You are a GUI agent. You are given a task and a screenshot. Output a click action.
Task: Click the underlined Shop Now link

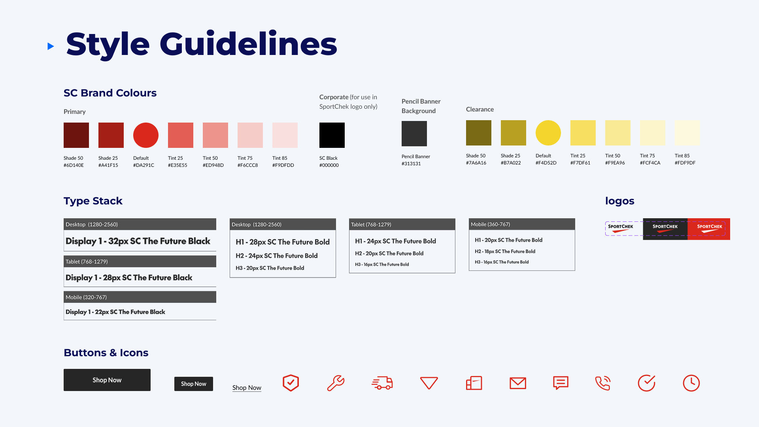[247, 388]
